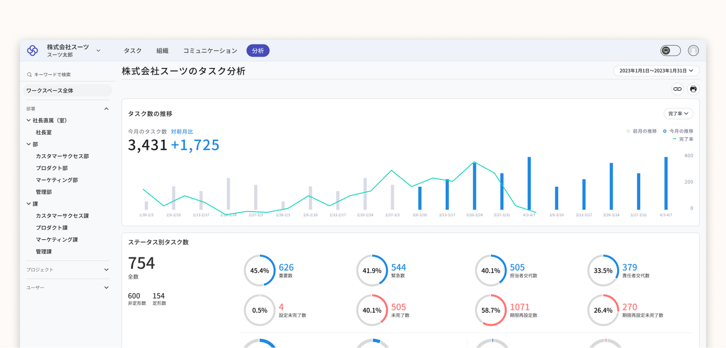Click the search magnifier icon

click(30, 75)
